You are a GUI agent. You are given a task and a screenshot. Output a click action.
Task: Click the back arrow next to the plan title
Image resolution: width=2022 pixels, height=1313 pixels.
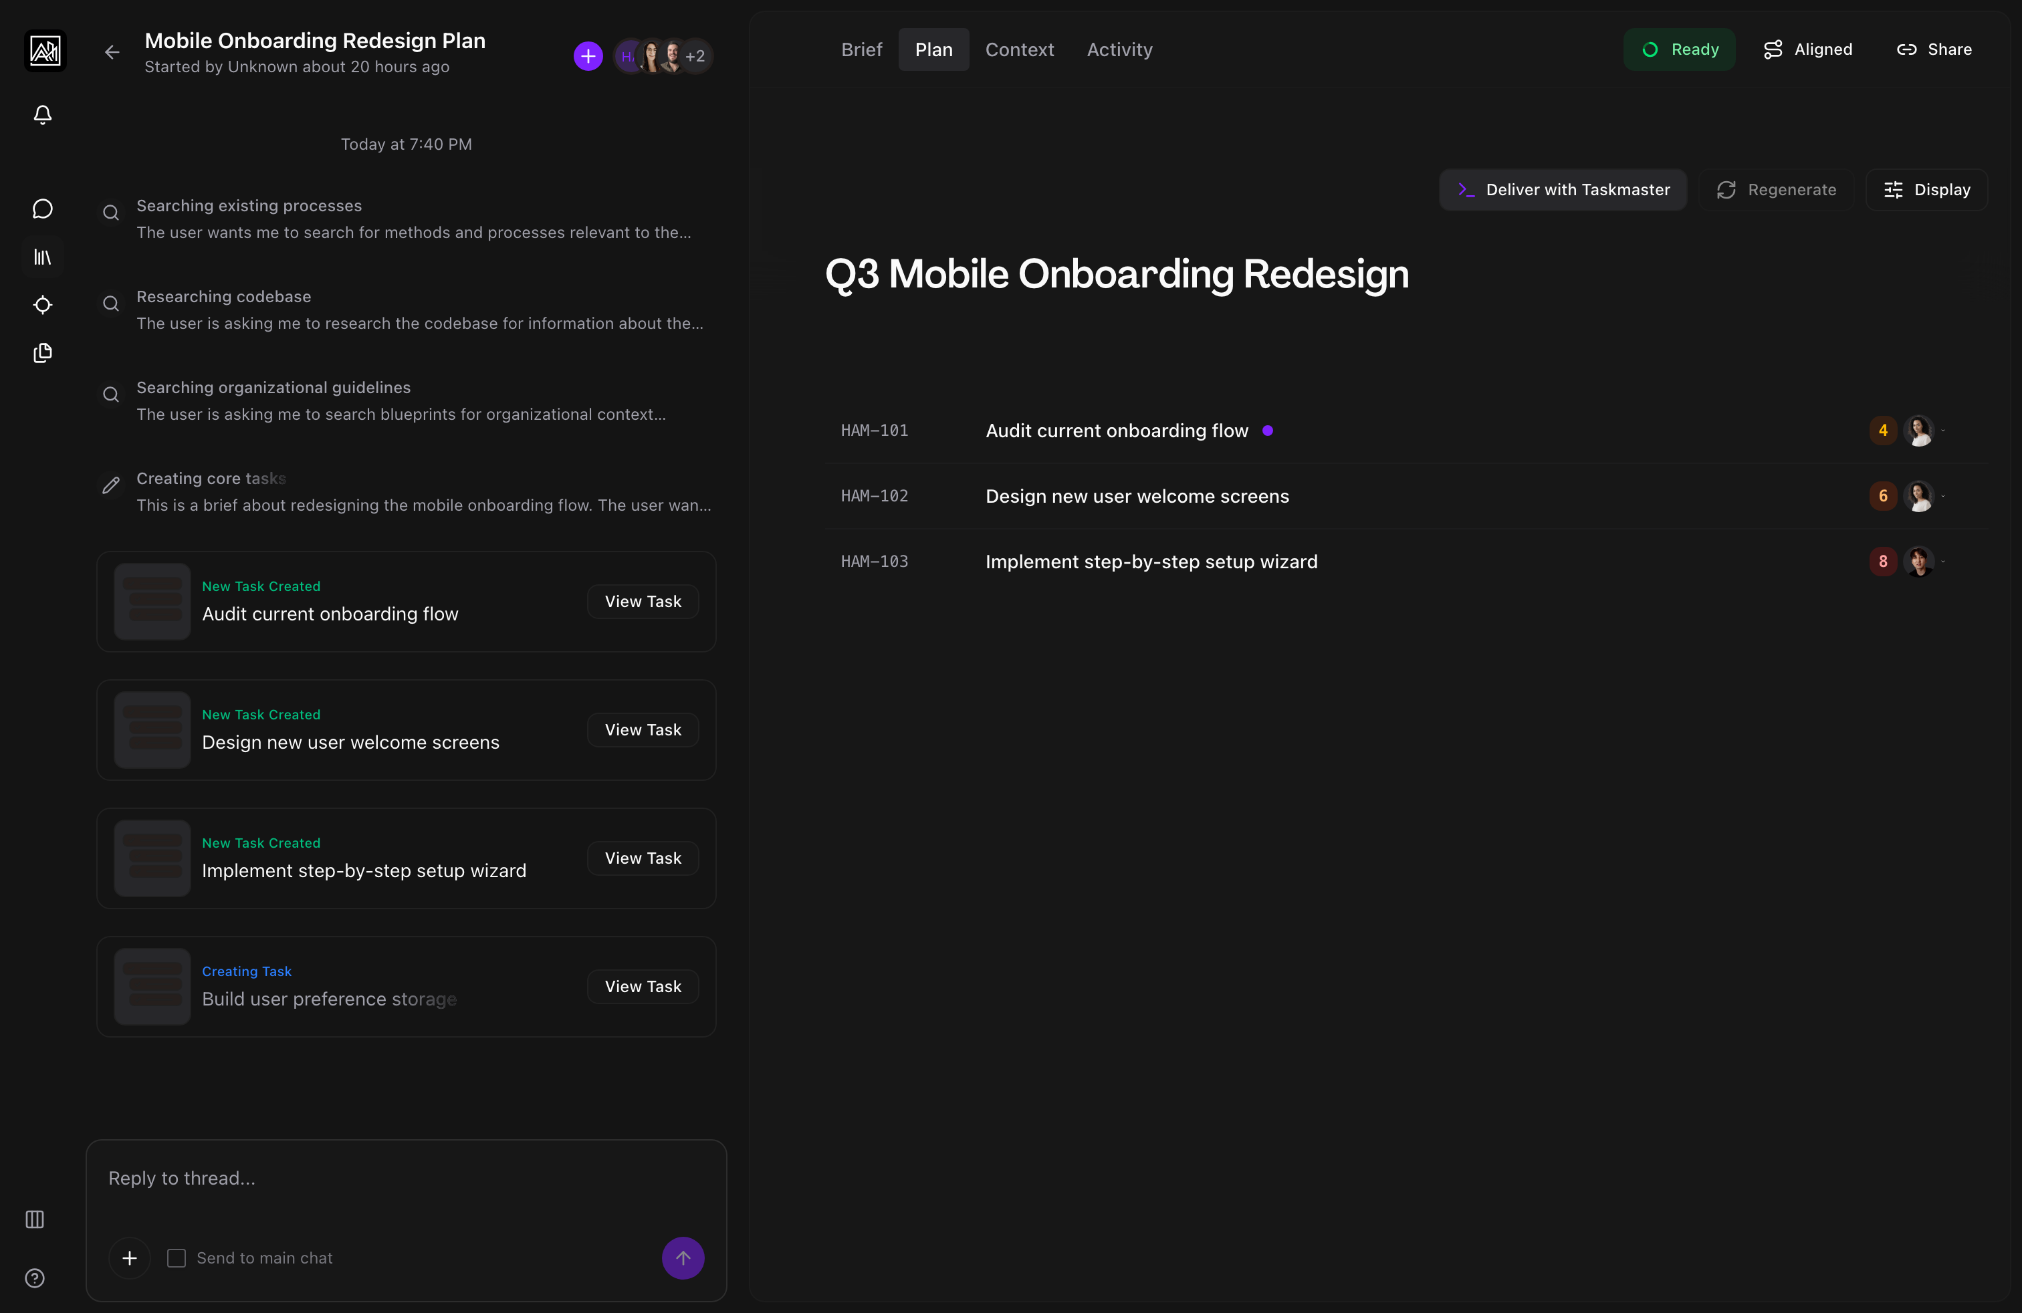tap(111, 51)
